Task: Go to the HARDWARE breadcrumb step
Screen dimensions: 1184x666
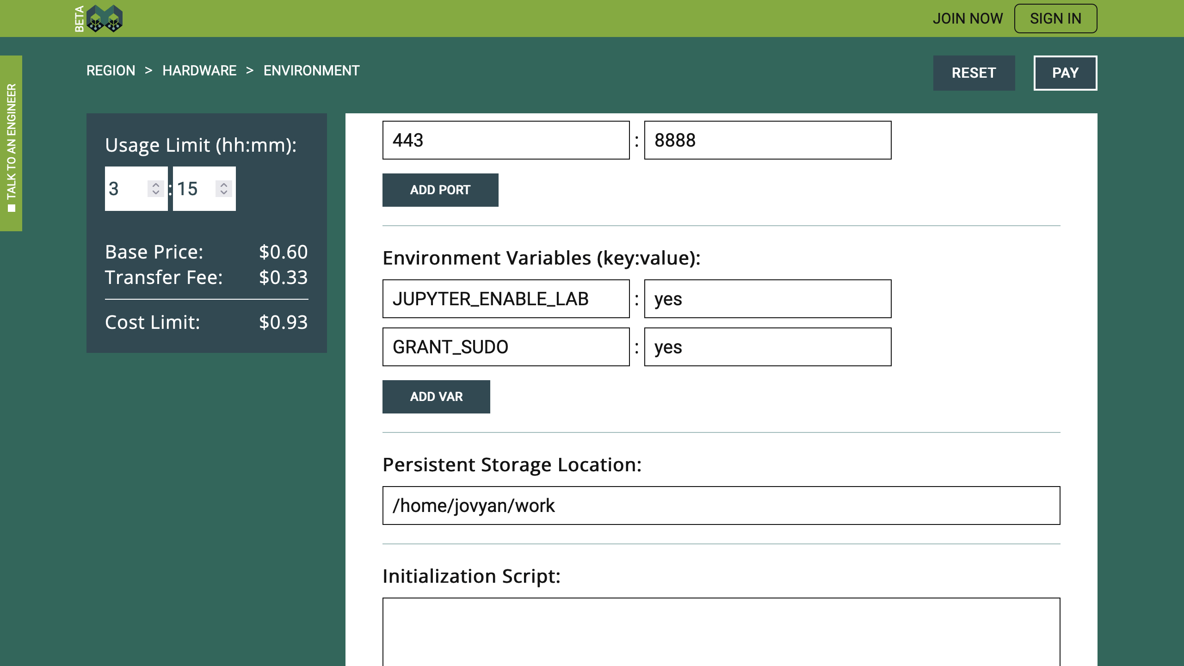Action: click(x=199, y=71)
